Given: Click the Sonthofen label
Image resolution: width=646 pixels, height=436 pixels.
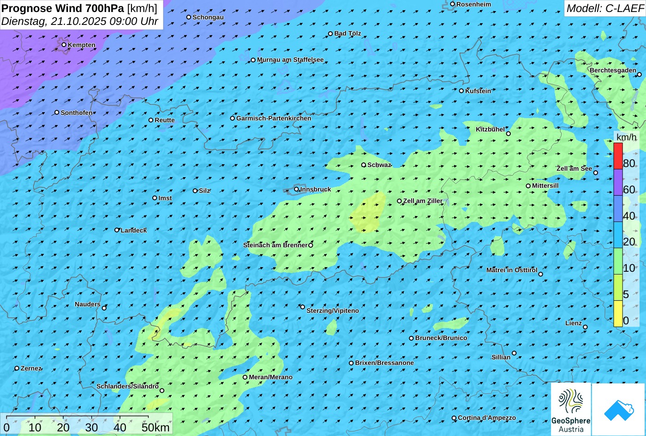Looking at the screenshot, I should 77,113.
